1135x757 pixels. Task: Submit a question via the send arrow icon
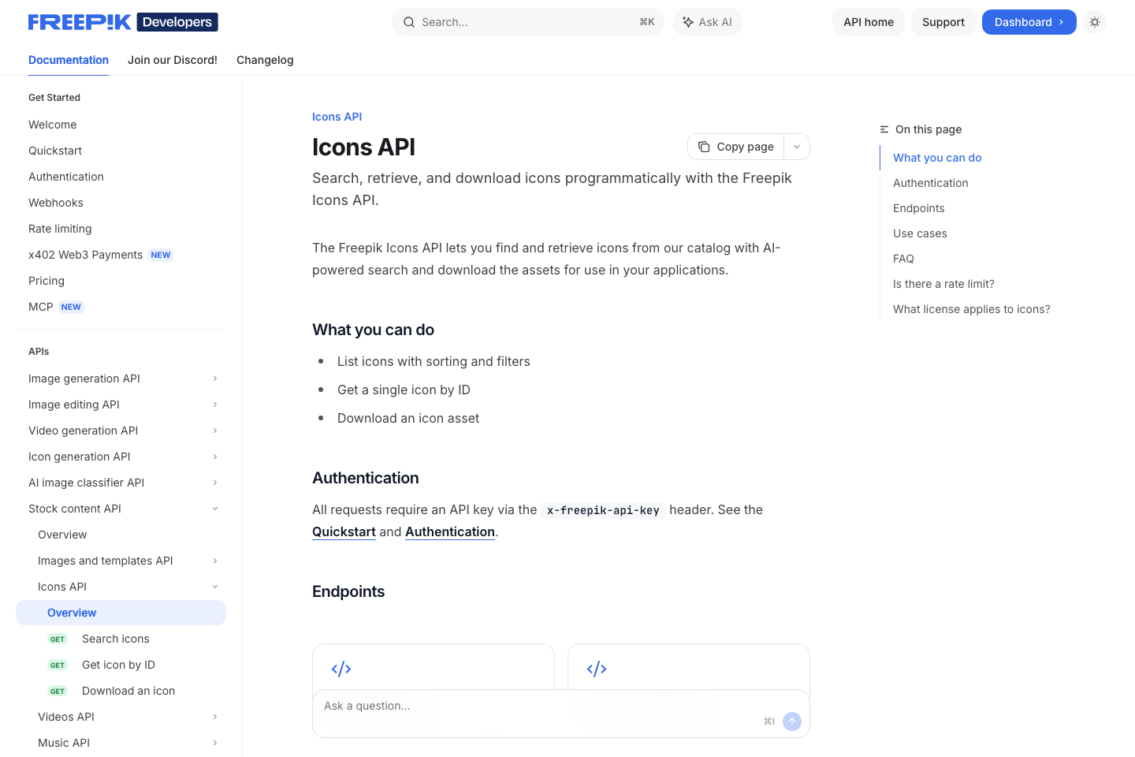791,721
